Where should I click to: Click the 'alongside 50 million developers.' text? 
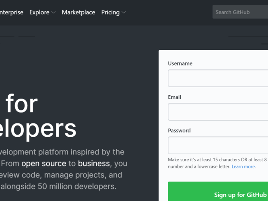[58, 187]
